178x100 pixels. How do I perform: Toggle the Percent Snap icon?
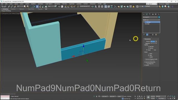(x=71, y=7)
